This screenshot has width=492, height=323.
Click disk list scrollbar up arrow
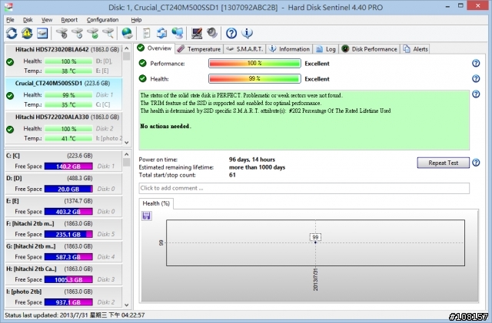coord(126,48)
